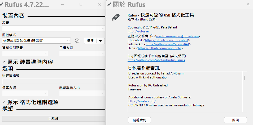Open the 配置單元大小 cluster size dropdown
253x125 pixels.
pos(82,93)
